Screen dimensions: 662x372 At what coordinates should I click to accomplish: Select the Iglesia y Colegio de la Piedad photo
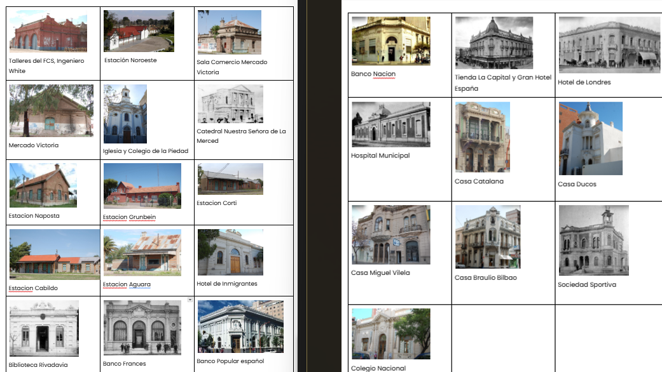coord(125,114)
